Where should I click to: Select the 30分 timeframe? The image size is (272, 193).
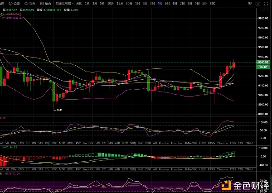(x=129, y=4)
